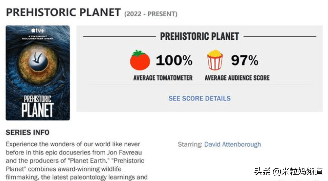The width and height of the screenshot is (328, 181).
Task: Click the AVERAGE TOMATOMETER label
Action: coord(163,78)
